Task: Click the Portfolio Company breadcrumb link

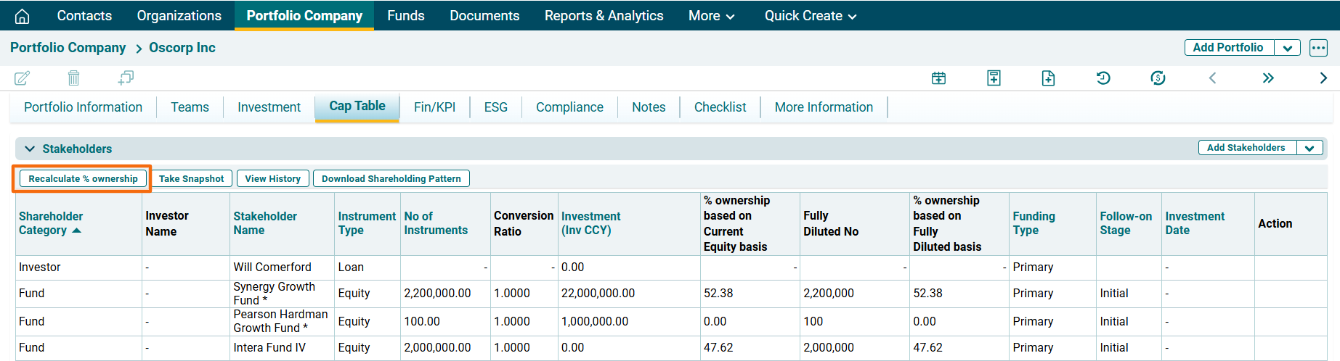Action: click(x=68, y=48)
